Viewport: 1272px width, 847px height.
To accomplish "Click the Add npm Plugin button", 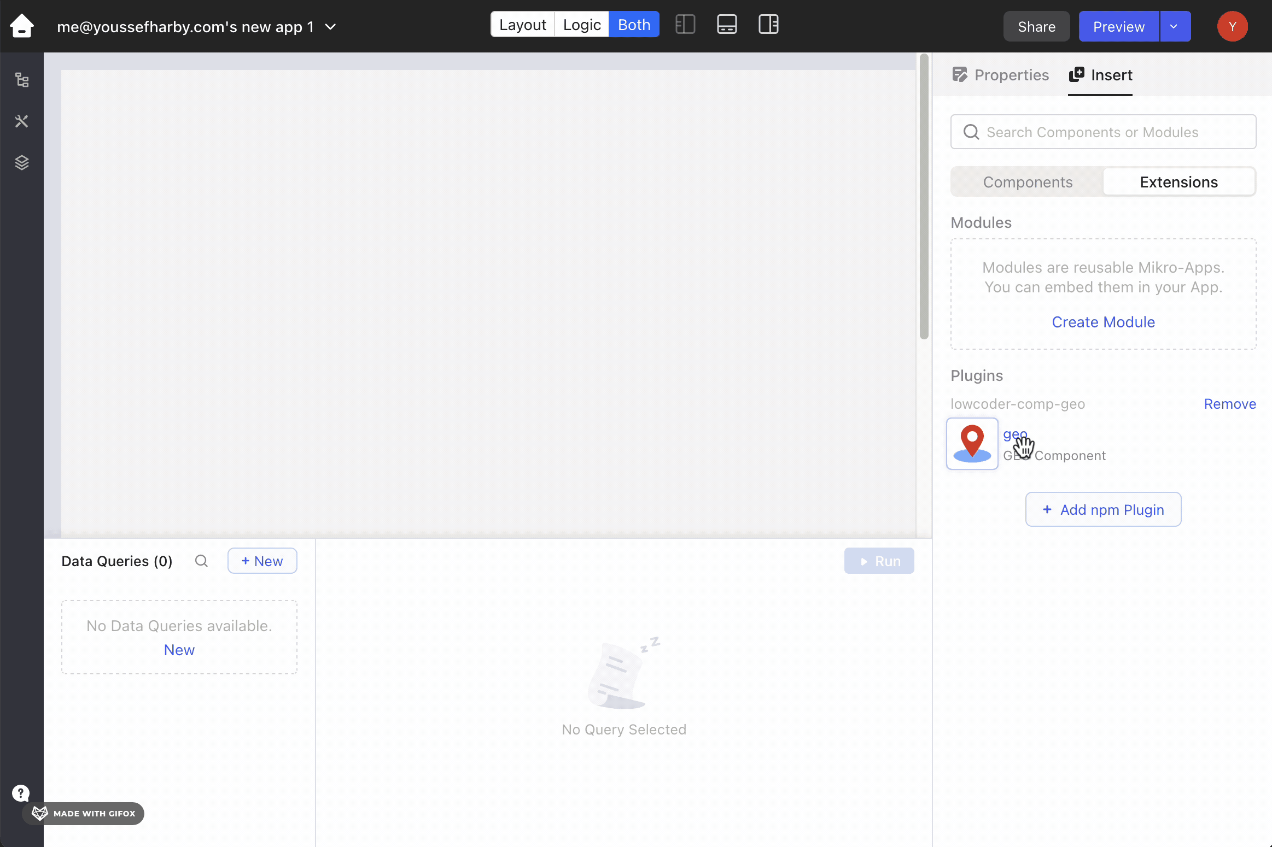I will [1103, 509].
